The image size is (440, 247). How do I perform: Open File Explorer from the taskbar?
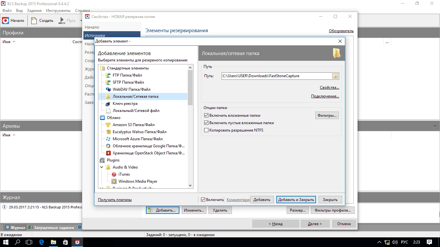(x=53, y=242)
